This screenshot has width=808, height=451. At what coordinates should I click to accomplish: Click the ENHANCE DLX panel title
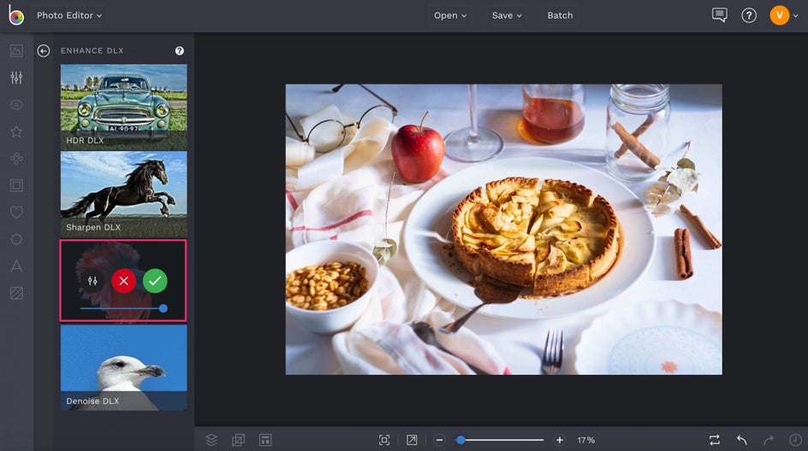click(92, 50)
